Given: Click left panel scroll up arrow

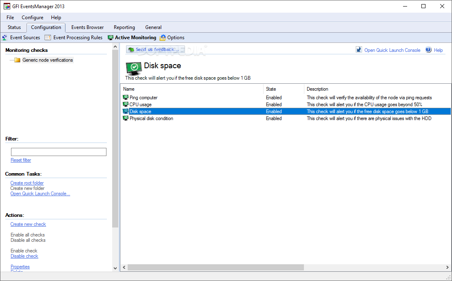Looking at the screenshot, I should [x=115, y=47].
